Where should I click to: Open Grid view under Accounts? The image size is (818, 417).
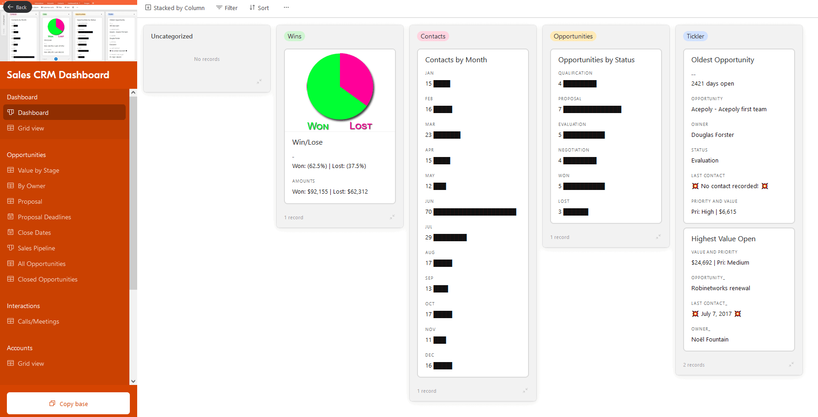tap(31, 363)
